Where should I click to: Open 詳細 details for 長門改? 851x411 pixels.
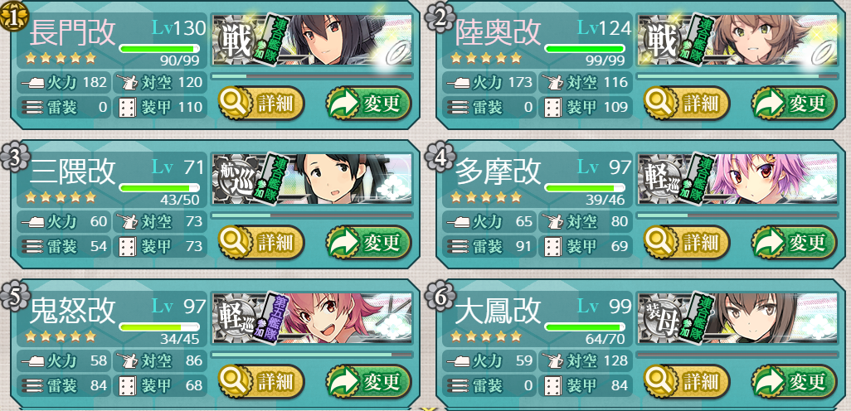[x=261, y=104]
